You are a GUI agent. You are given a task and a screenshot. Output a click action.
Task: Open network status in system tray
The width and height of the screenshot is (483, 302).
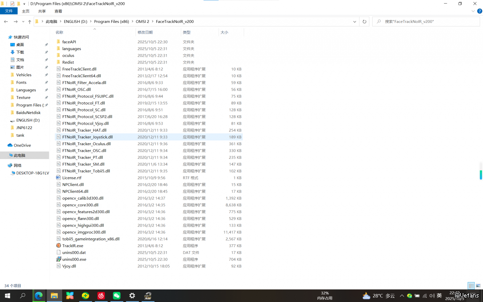click(x=425, y=296)
